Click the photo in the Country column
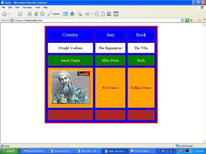The height and width of the screenshot is (154, 206). [70, 87]
